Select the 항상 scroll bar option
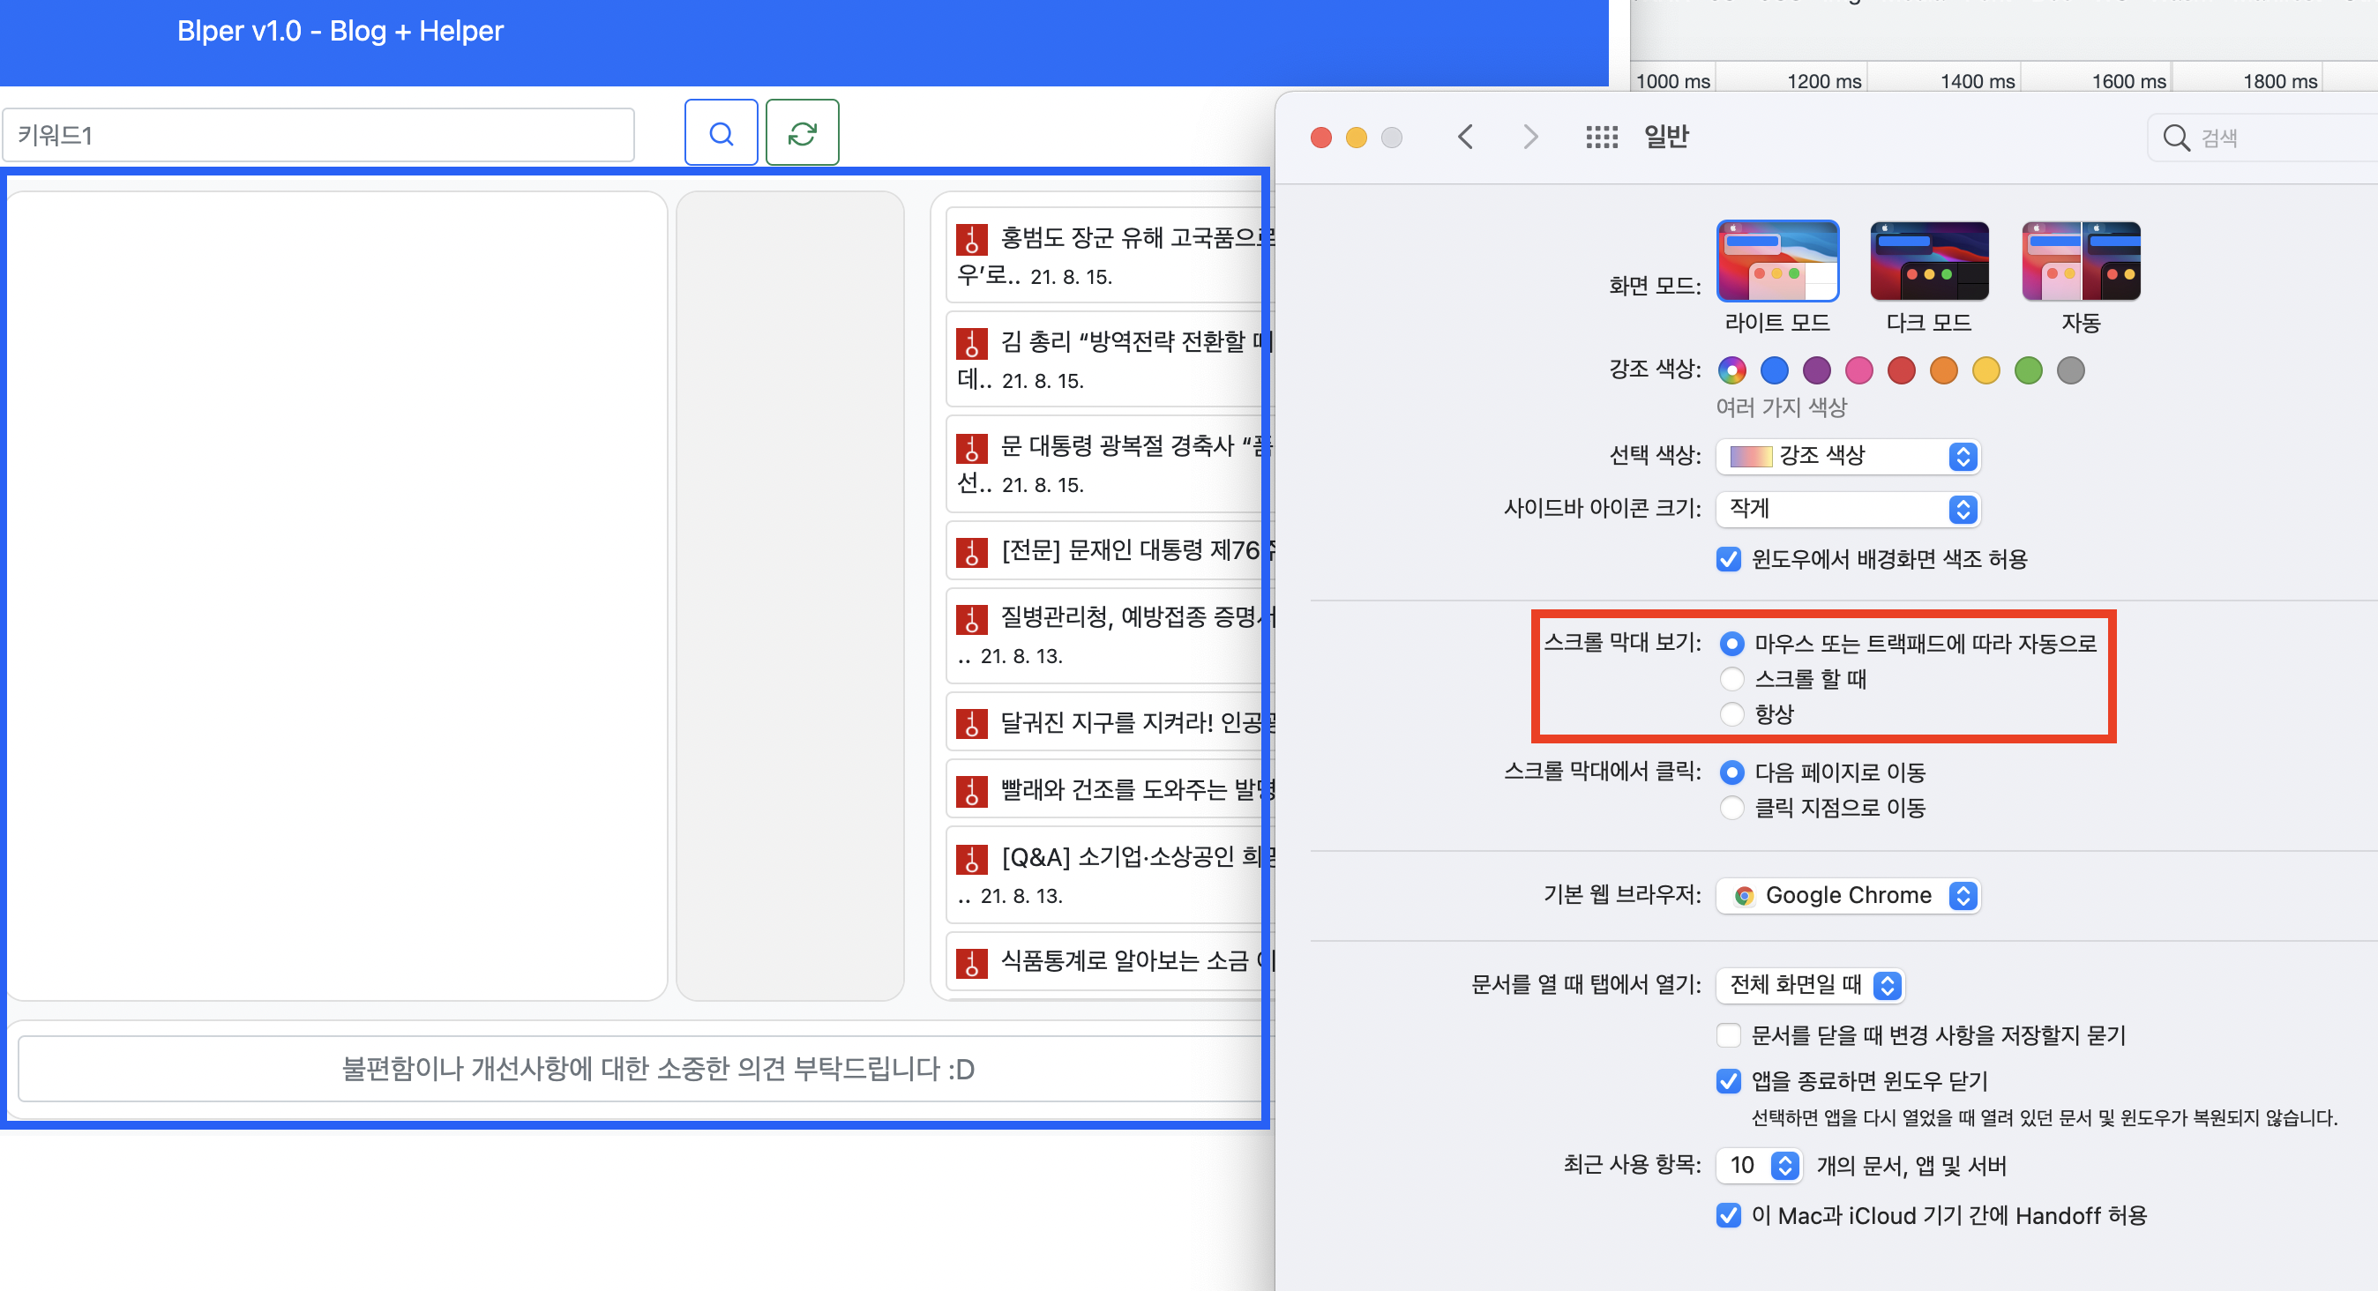This screenshot has width=2378, height=1291. click(1731, 714)
